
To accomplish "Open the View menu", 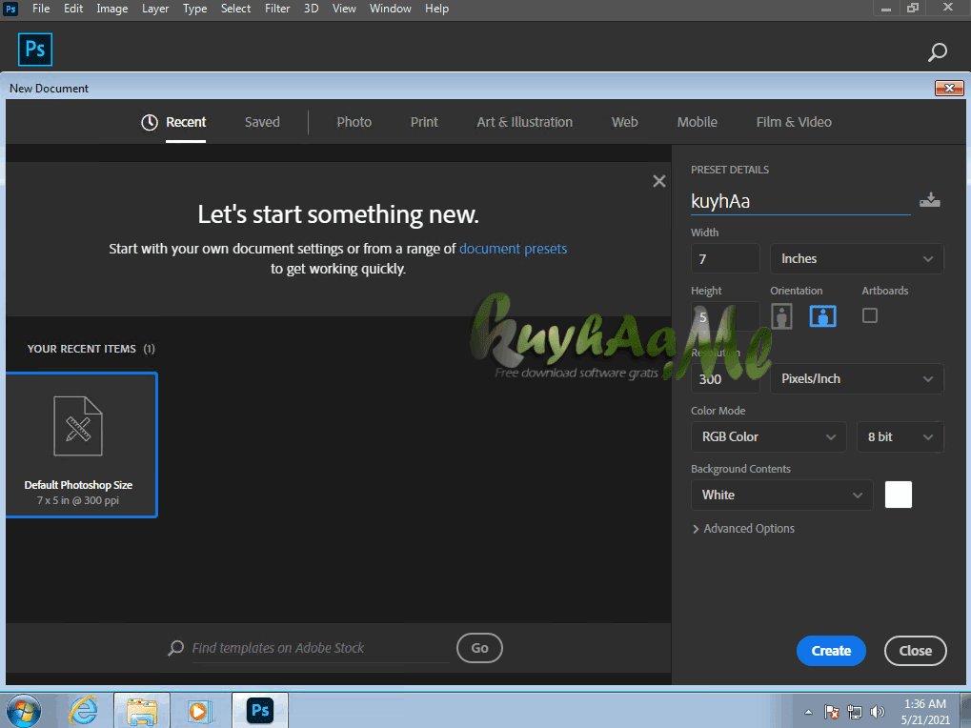I will pos(344,9).
